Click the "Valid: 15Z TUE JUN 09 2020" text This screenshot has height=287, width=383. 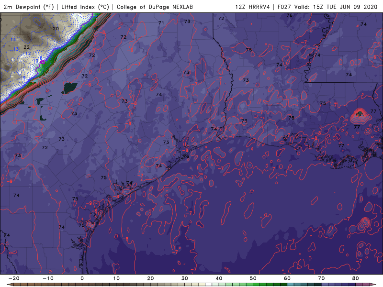click(336, 7)
